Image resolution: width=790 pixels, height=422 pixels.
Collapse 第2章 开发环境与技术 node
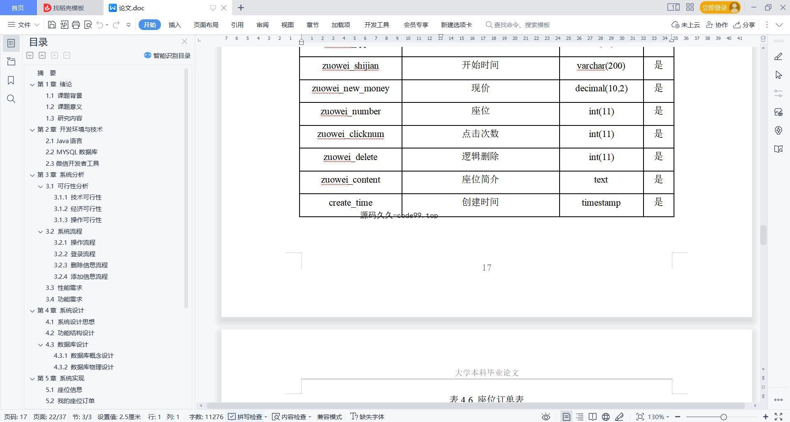(32, 130)
